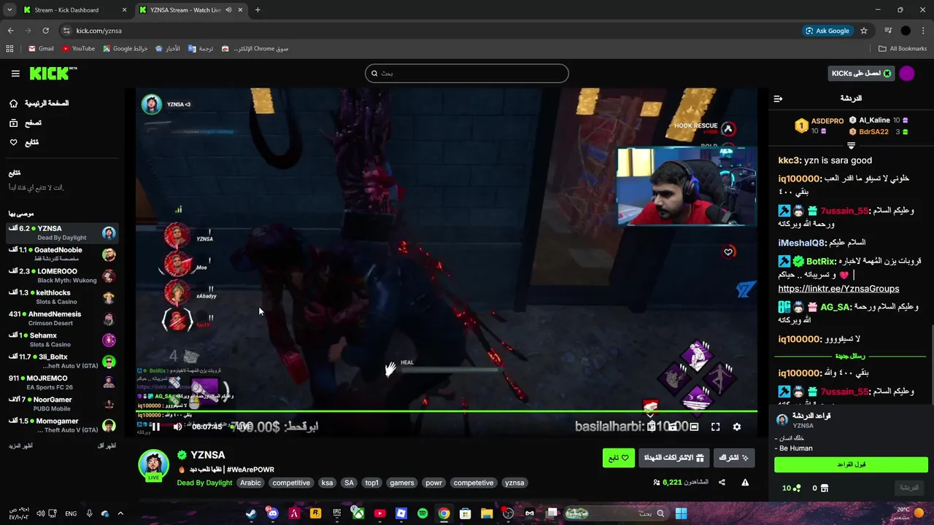Open keithlocks recommended channel
Image resolution: width=934 pixels, height=525 pixels.
tap(62, 297)
